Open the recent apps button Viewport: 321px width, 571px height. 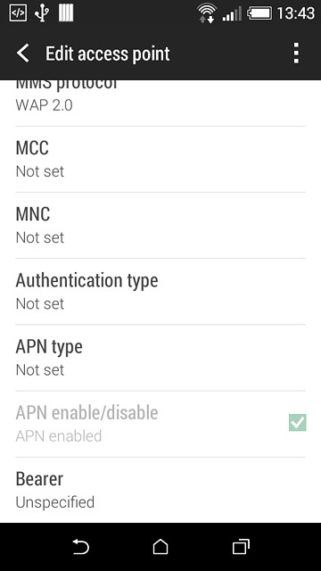point(241,547)
